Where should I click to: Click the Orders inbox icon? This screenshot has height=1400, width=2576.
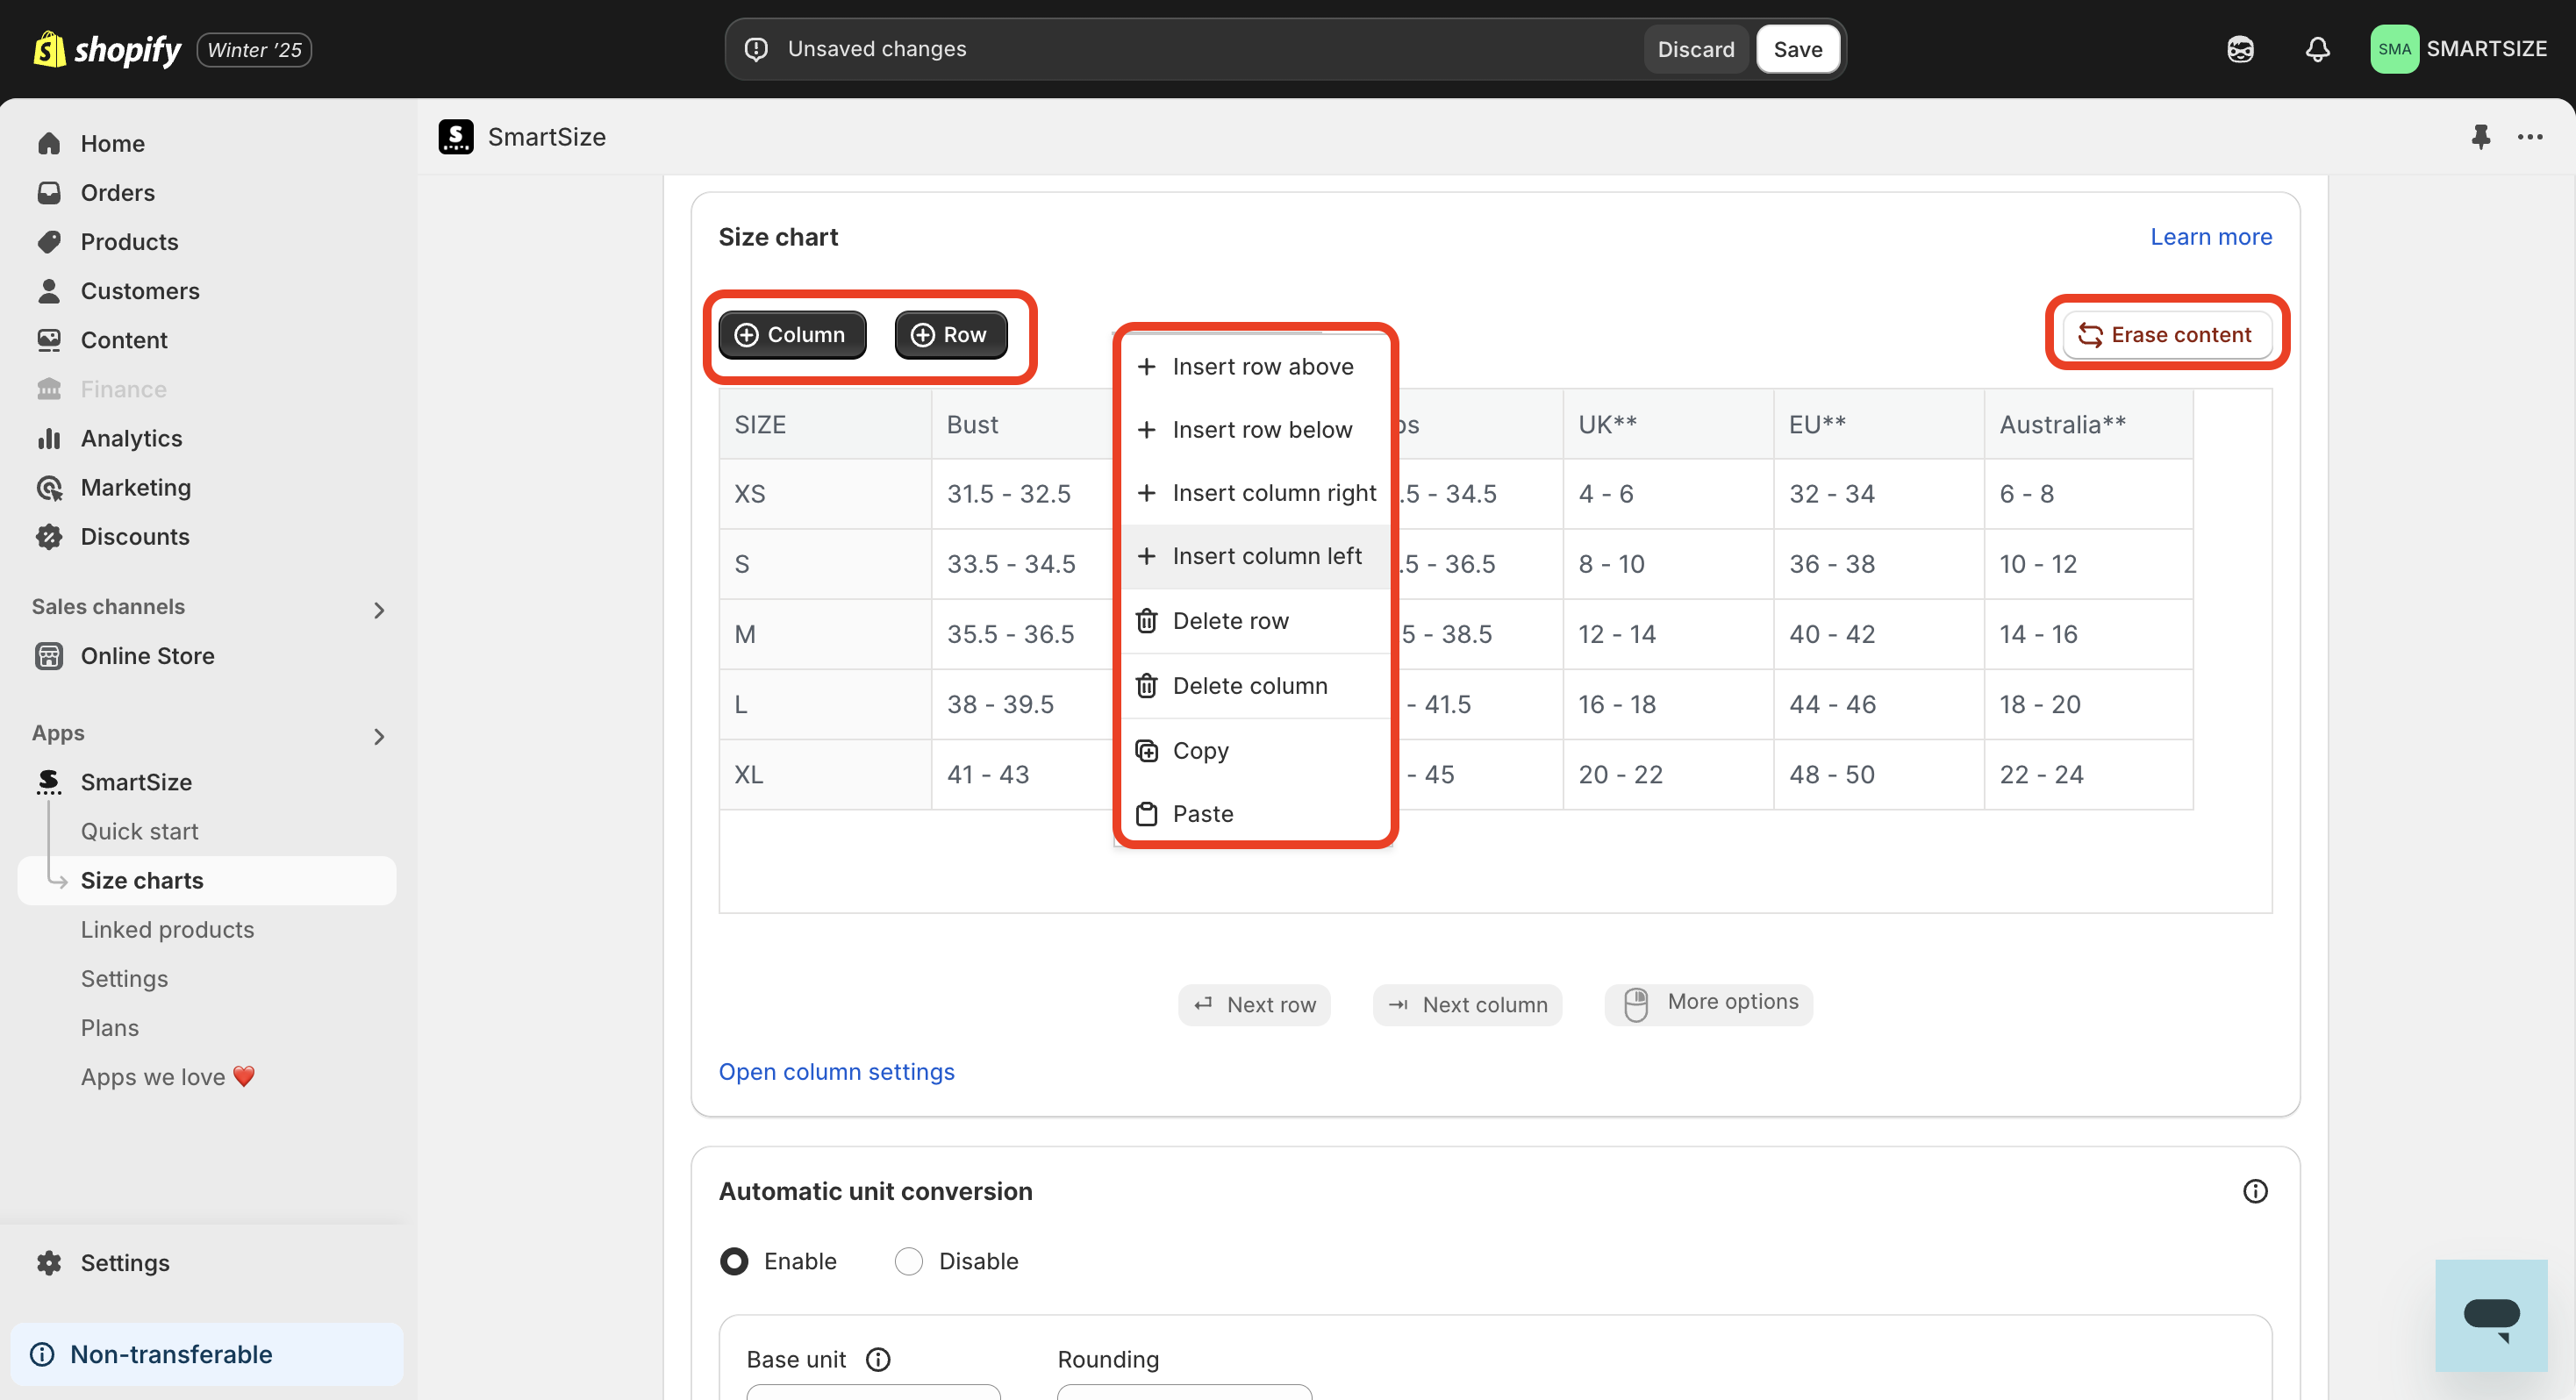coord(49,192)
